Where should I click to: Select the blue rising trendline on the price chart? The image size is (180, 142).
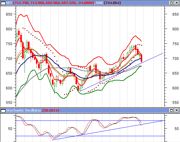point(122,72)
